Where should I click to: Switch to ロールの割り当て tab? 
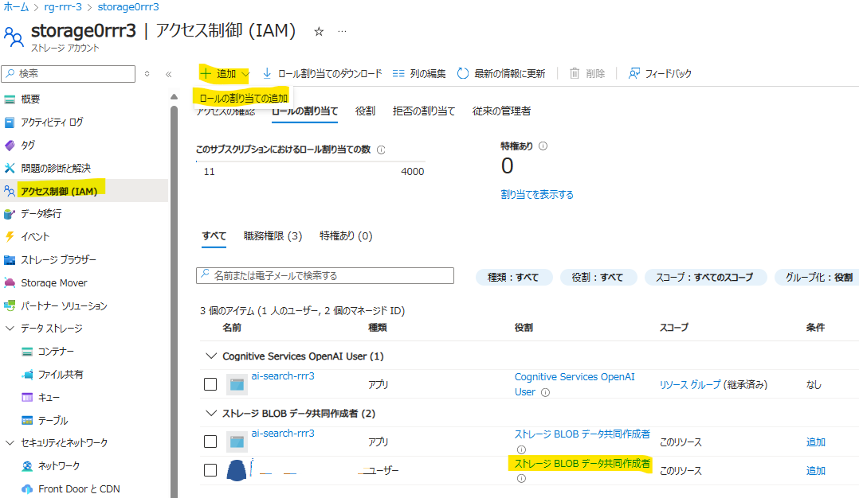304,111
